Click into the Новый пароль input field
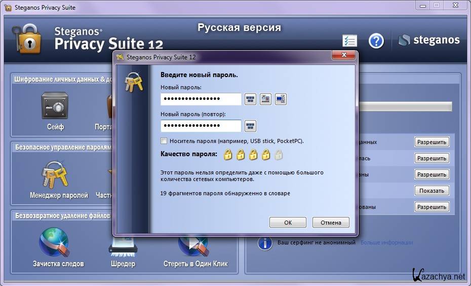 (x=201, y=99)
